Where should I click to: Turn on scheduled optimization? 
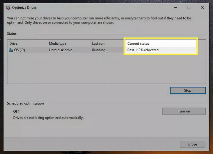pos(184,111)
